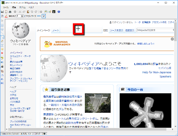Click the 佐久間ダム article link text
Screen dimensions: 178x136
(50, 97)
